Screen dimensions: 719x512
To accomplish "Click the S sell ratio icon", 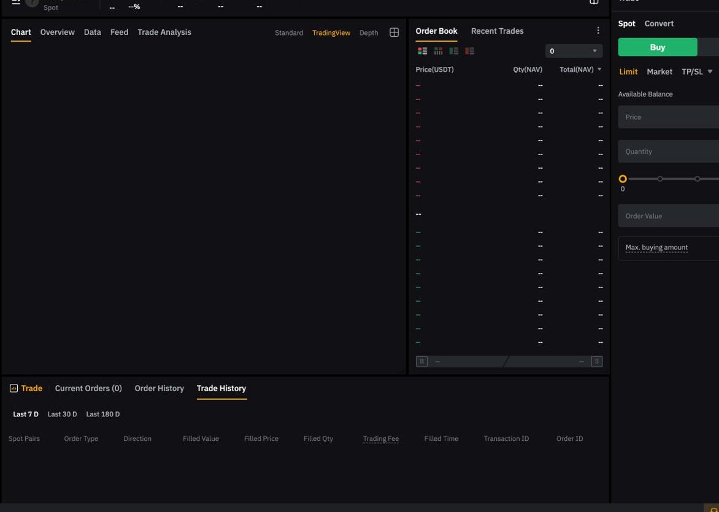I will pos(596,361).
